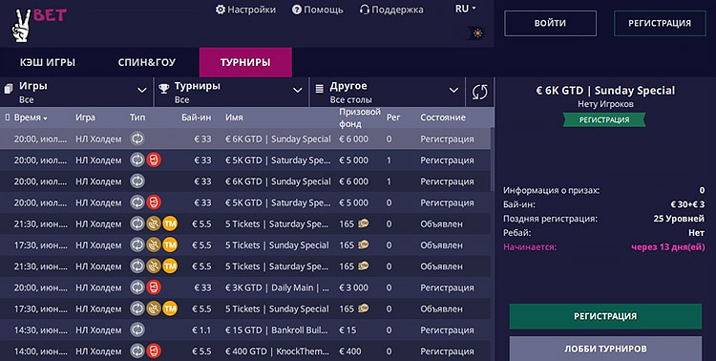Select '€ 15 GTD | Bankroll Buil...' tournament name
Screen dimensions: 716x361
(276, 329)
